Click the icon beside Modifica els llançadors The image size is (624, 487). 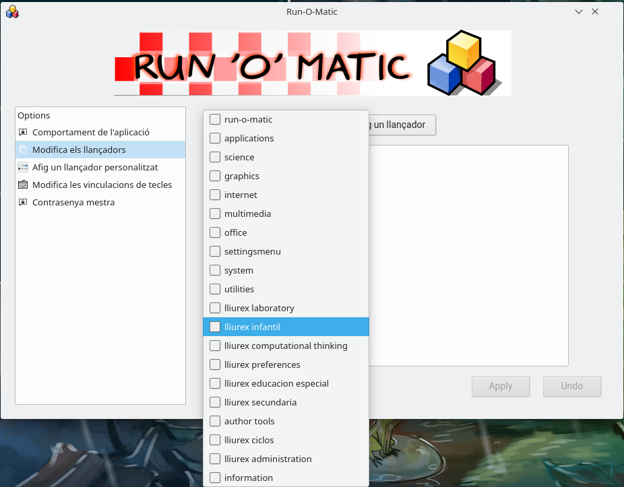pos(23,150)
